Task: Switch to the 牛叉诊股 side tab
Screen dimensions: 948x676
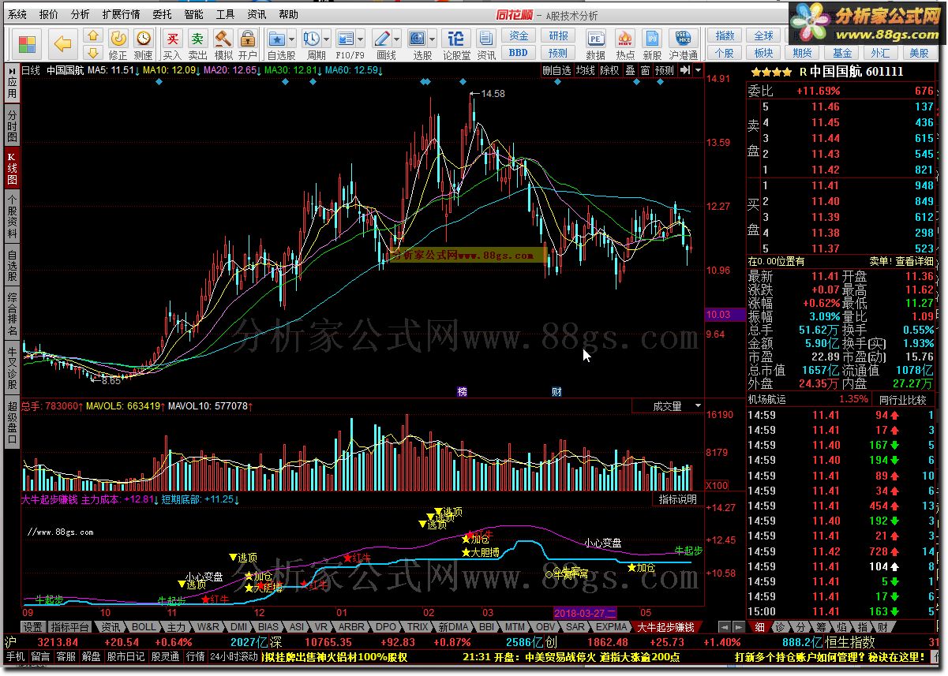Action: (12, 368)
